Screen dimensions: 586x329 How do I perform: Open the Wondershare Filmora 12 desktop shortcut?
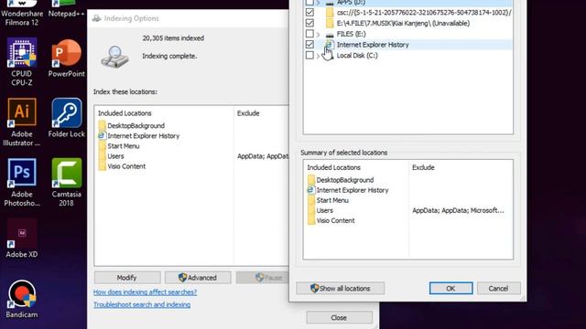point(22,13)
